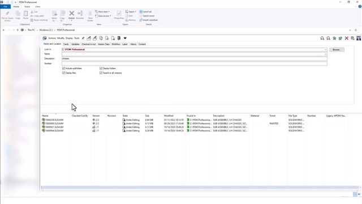Open the New item dropdown
The image size is (362, 204).
(102, 11)
